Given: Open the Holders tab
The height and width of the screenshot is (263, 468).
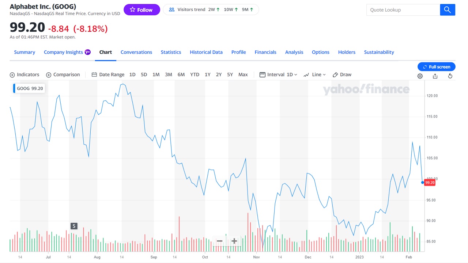Looking at the screenshot, I should 347,52.
